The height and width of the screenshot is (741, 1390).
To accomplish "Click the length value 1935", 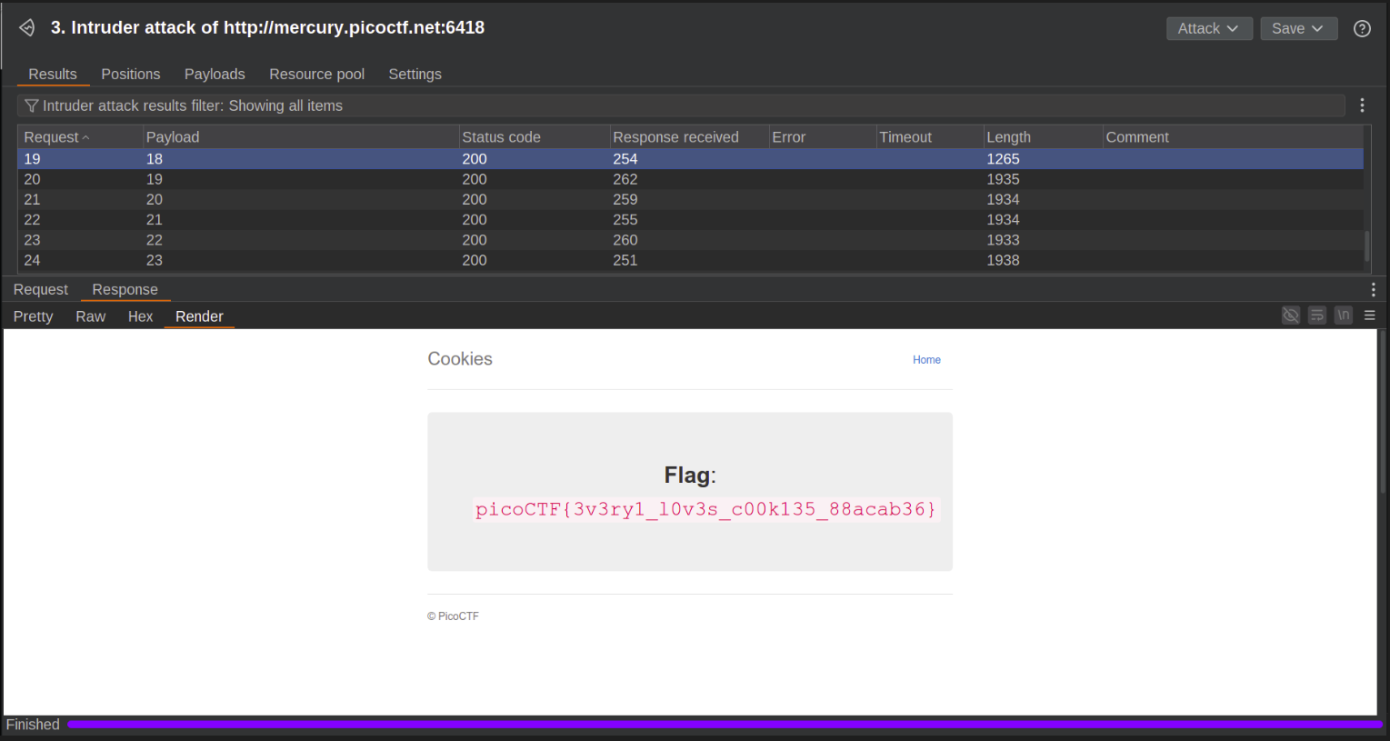I will [x=1003, y=179].
